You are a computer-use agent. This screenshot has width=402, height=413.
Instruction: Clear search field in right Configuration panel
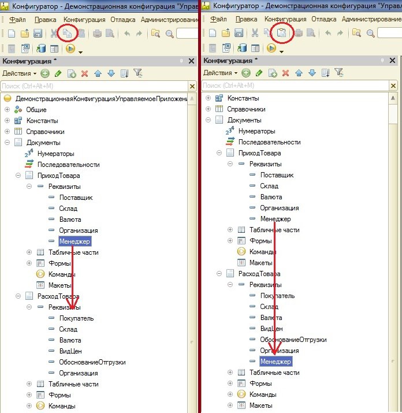pyautogui.click(x=393, y=85)
